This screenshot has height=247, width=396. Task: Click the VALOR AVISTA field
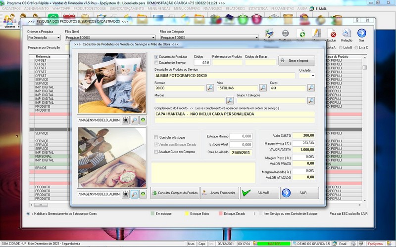[303, 150]
